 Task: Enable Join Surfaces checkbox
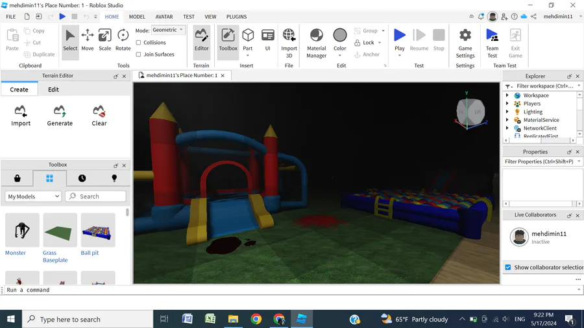(139, 54)
